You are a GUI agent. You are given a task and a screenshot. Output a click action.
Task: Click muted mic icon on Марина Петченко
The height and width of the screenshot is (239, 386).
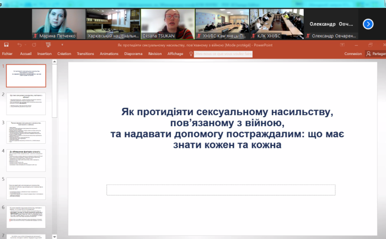tap(35, 36)
